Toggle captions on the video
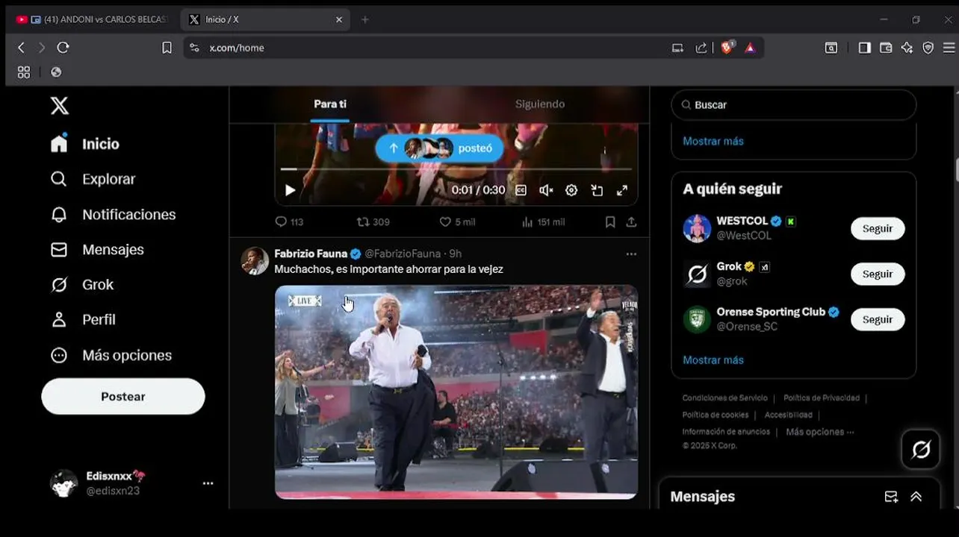This screenshot has height=537, width=959. click(x=521, y=190)
